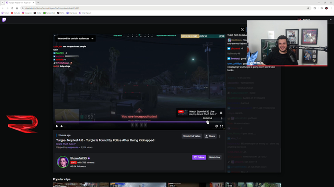Screen dimensions: 334x187
Task: Reload the page
Action: [12, 8]
